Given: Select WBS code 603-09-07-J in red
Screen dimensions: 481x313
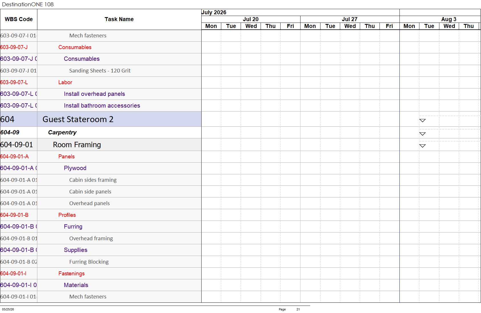Looking at the screenshot, I should (19, 47).
